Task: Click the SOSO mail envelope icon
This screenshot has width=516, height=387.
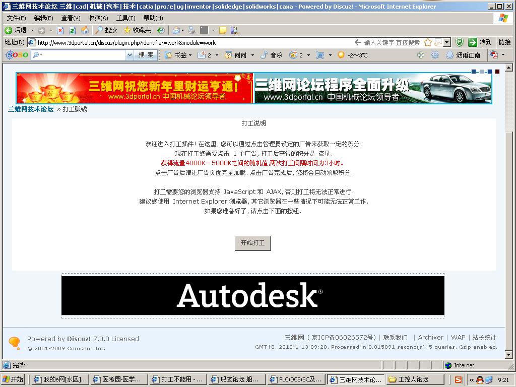Action: (x=202, y=55)
